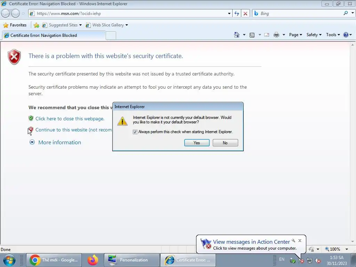Click View messages in Action Center
Screen dimensions: 356x267
click(251, 242)
